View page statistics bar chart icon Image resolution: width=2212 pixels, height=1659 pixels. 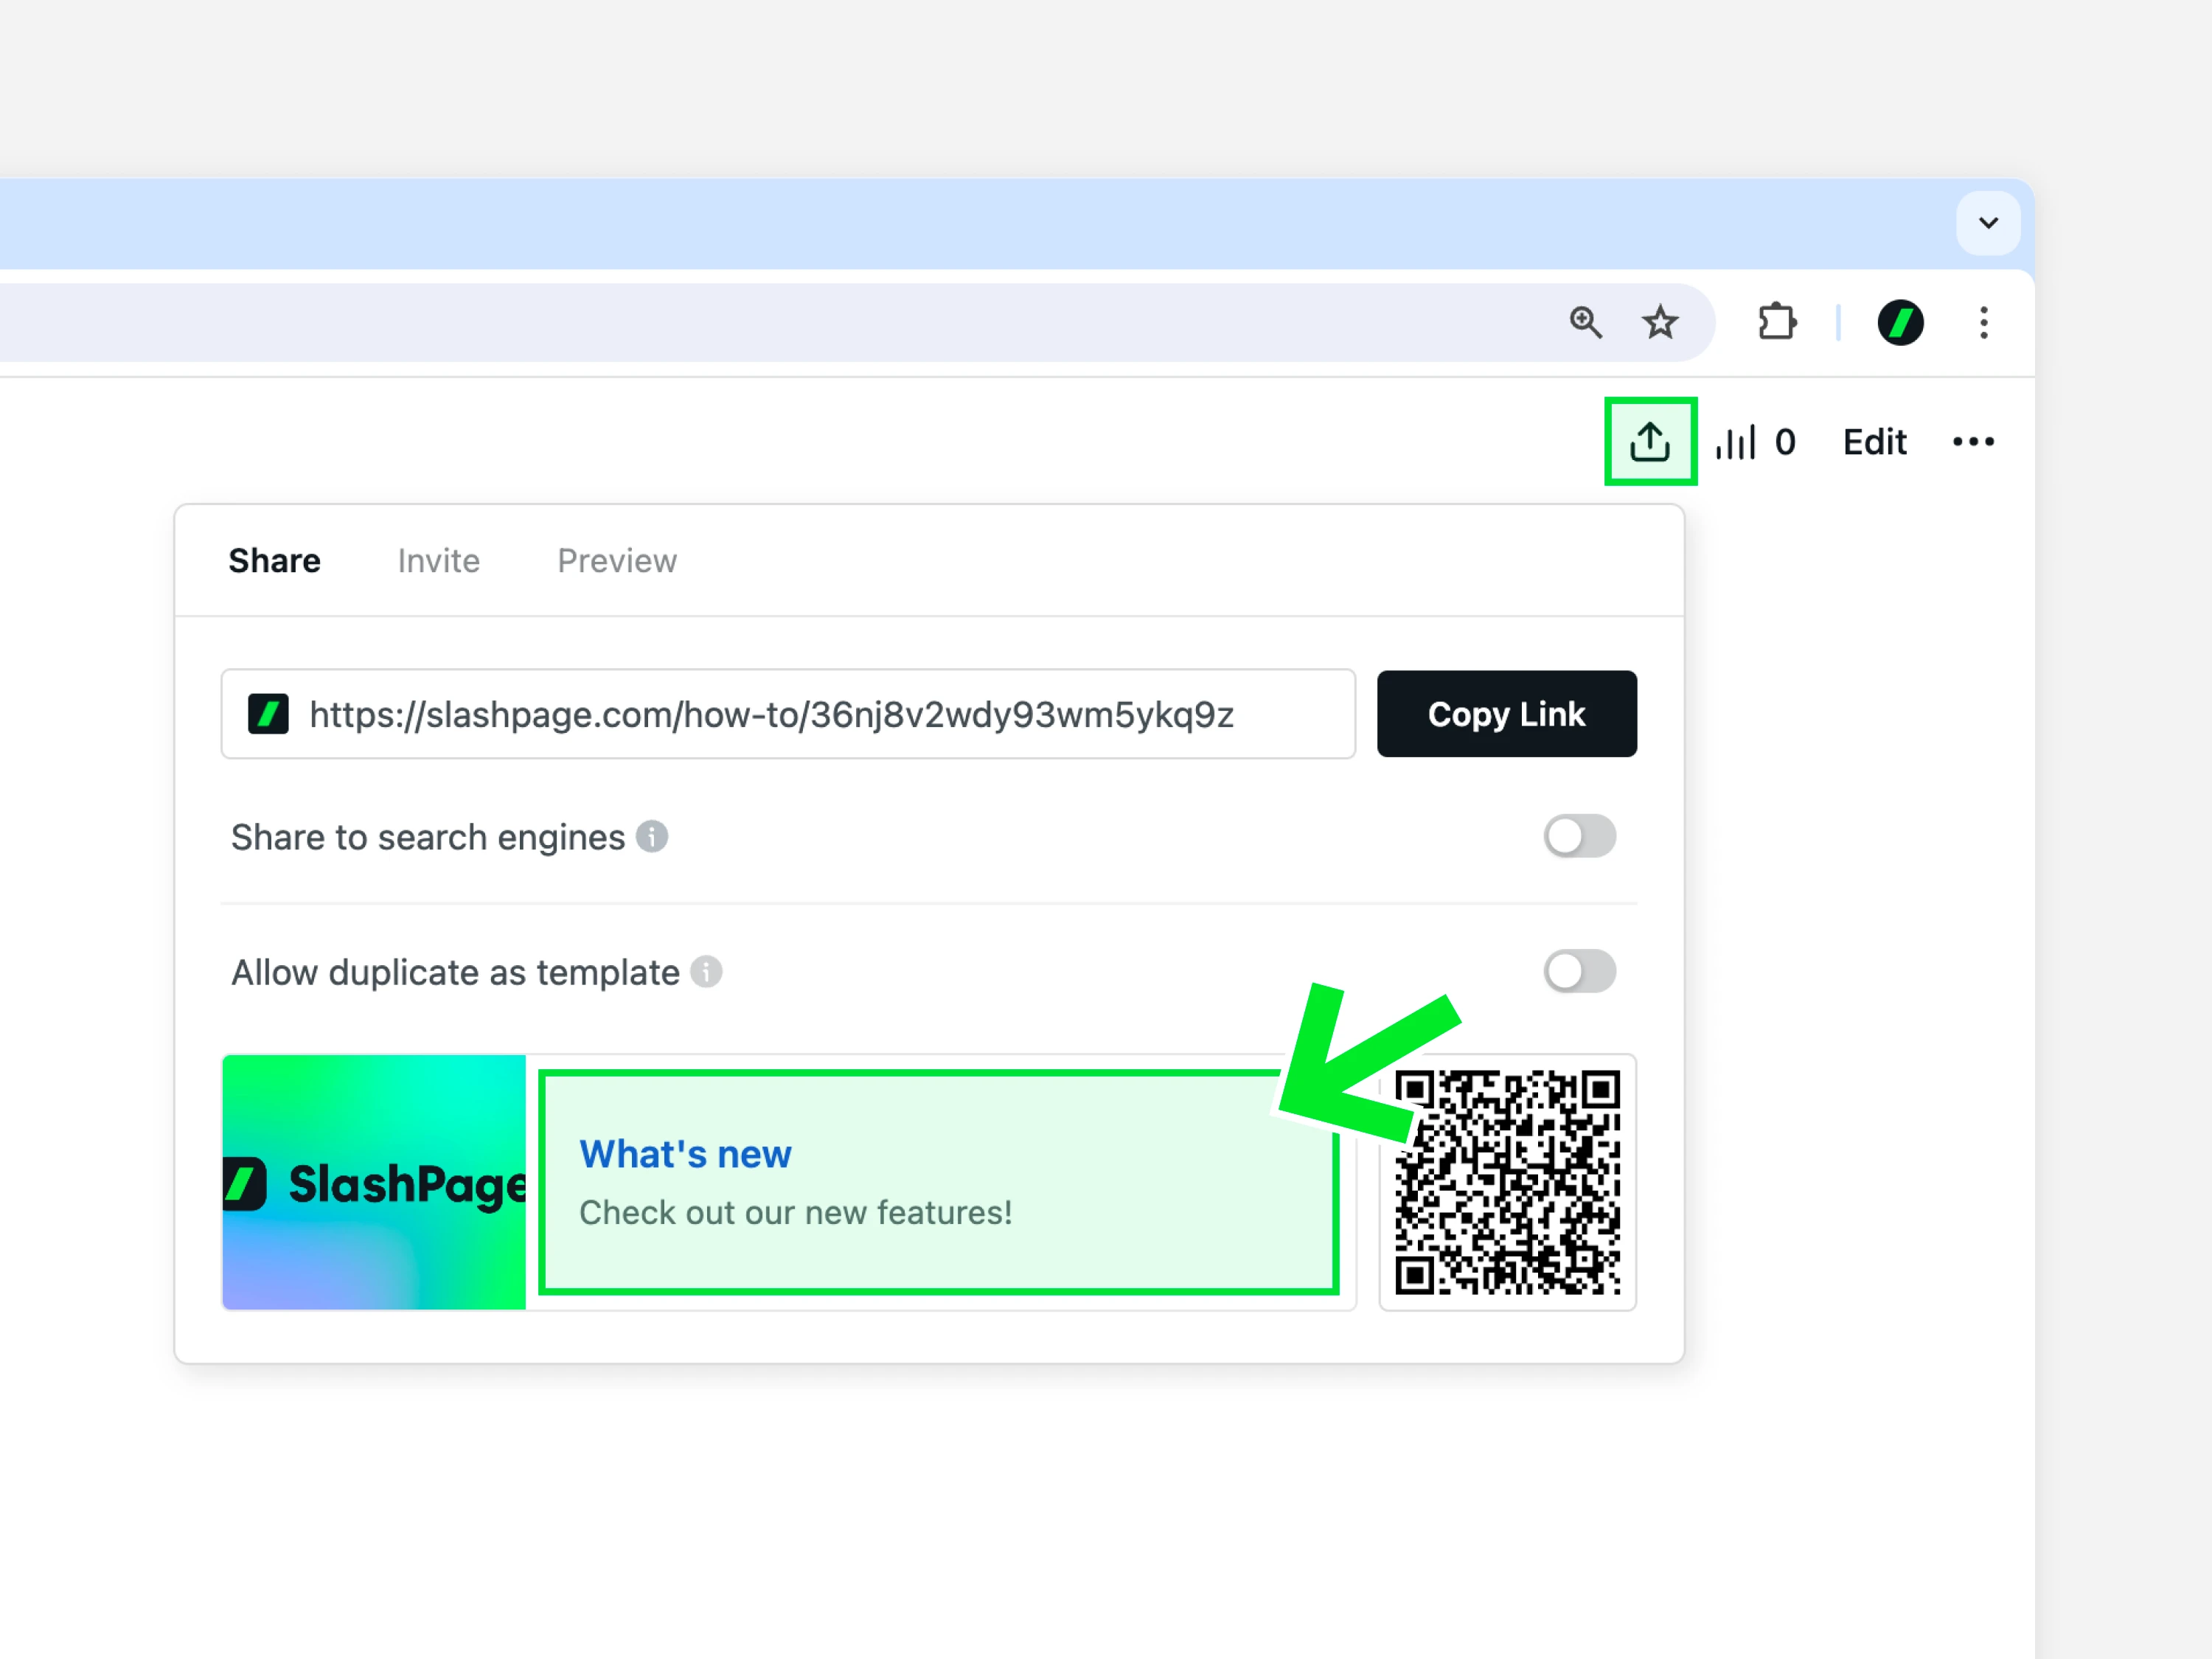(1735, 441)
